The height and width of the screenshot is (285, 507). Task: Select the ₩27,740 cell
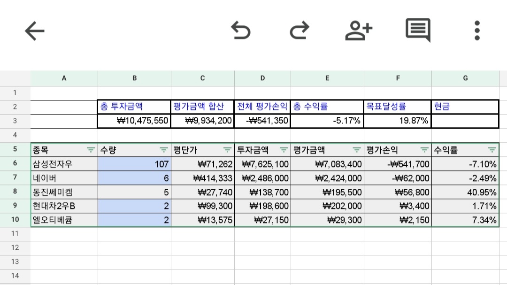click(x=203, y=192)
